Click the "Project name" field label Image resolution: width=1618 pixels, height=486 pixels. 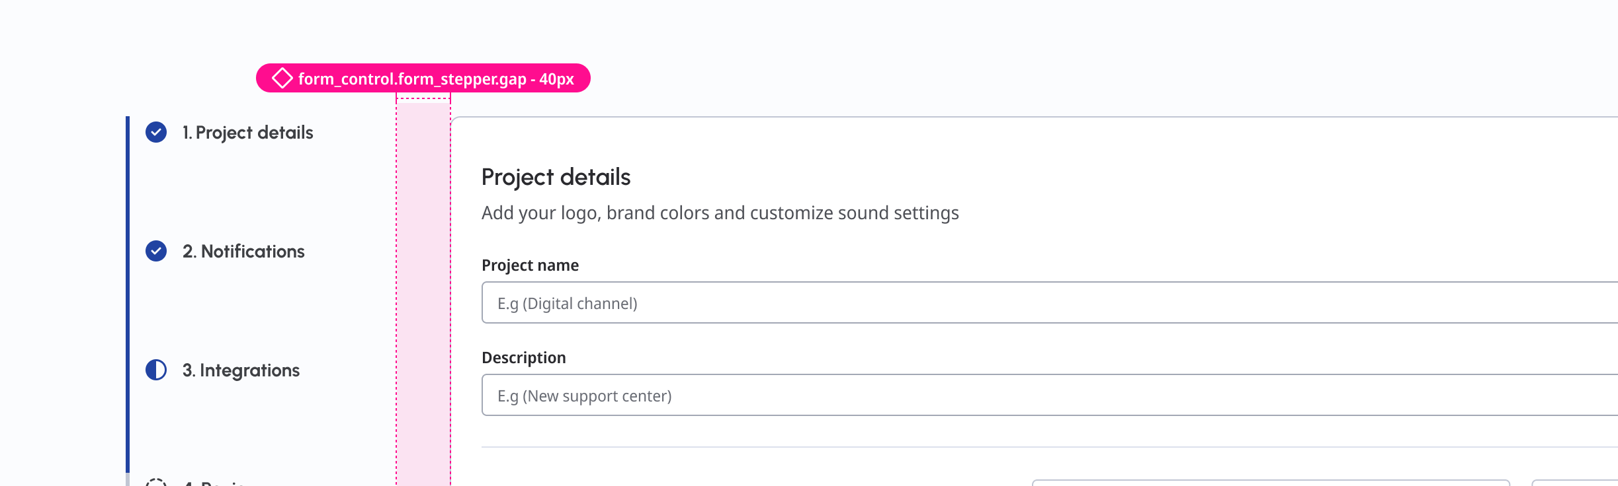point(530,265)
